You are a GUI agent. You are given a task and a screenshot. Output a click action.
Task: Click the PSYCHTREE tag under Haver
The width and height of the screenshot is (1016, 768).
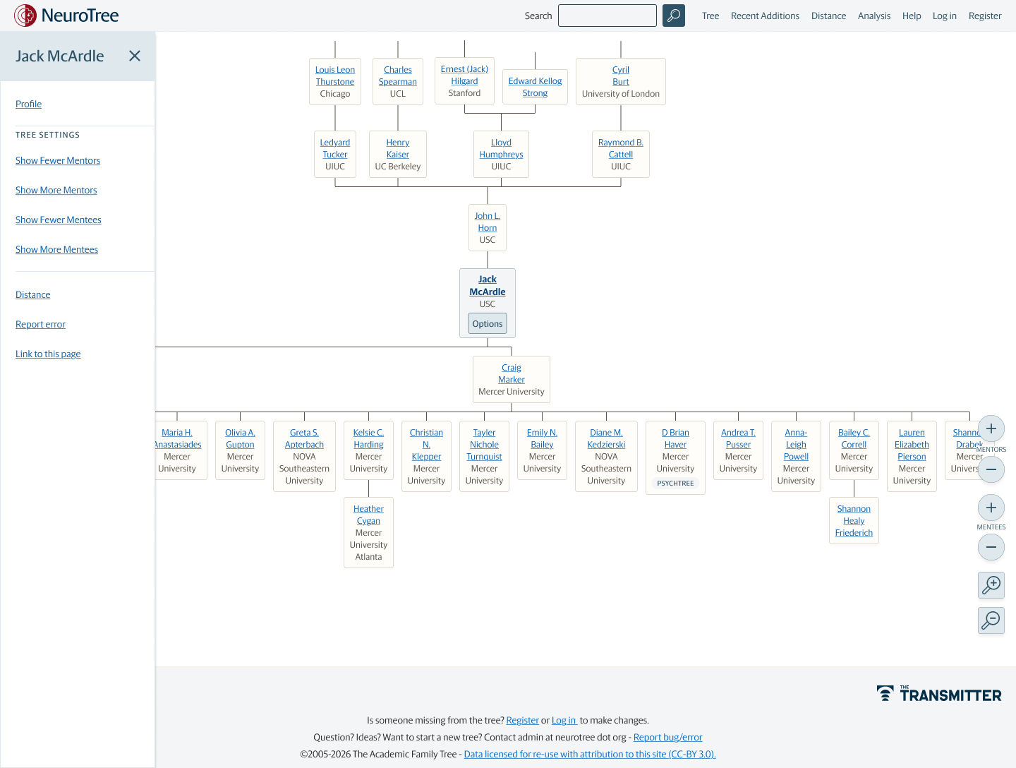(x=675, y=484)
